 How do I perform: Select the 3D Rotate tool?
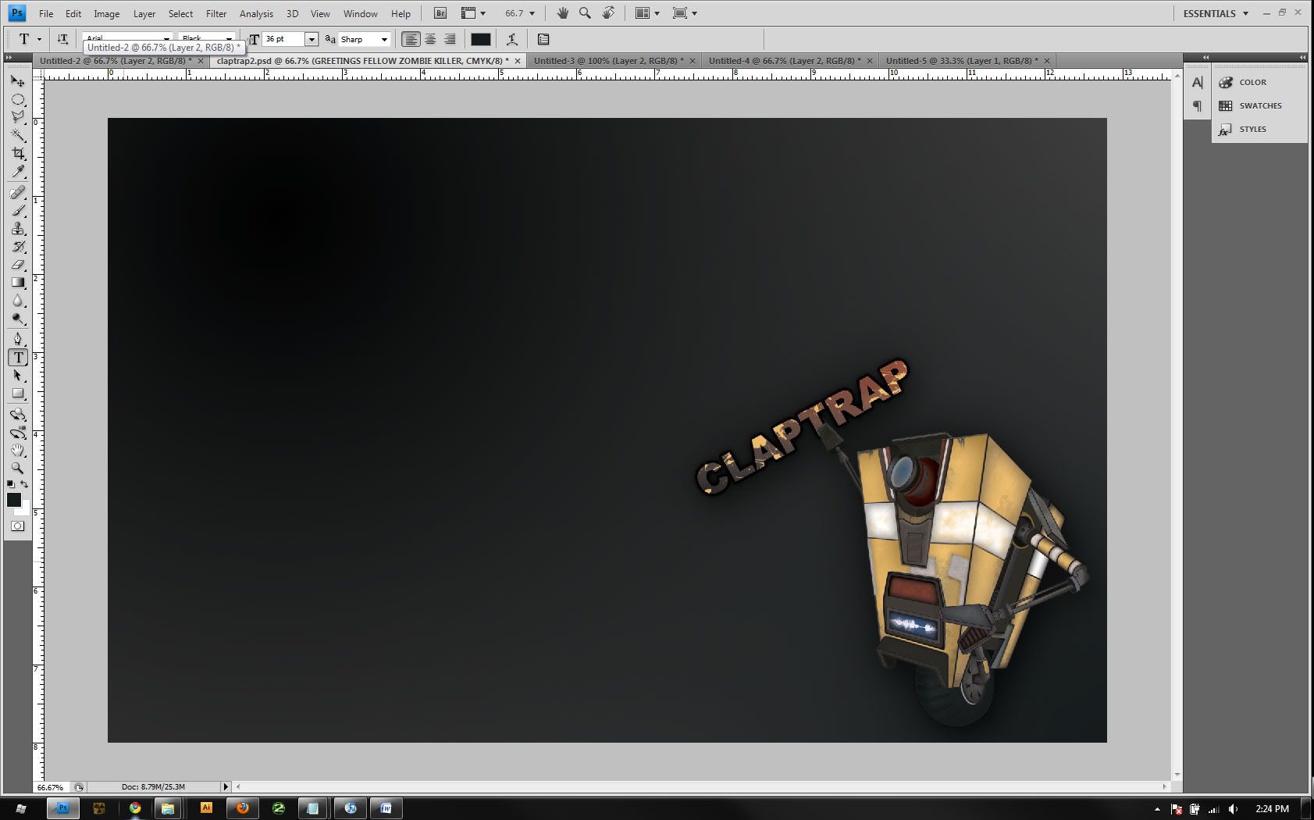point(18,415)
